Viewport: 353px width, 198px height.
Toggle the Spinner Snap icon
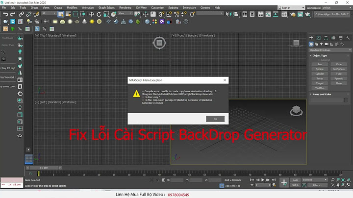tap(184, 14)
